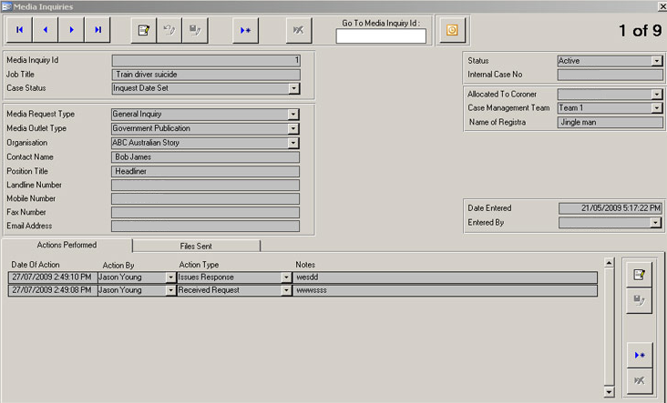Open the Case Status dropdown
Image resolution: width=667 pixels, height=403 pixels.
click(294, 88)
